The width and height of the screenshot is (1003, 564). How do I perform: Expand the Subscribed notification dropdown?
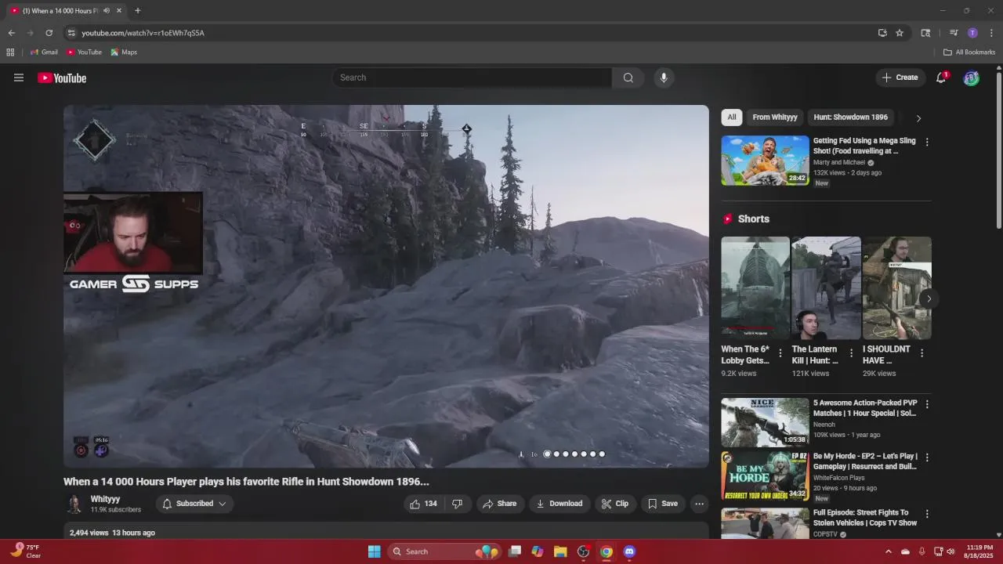tap(194, 504)
